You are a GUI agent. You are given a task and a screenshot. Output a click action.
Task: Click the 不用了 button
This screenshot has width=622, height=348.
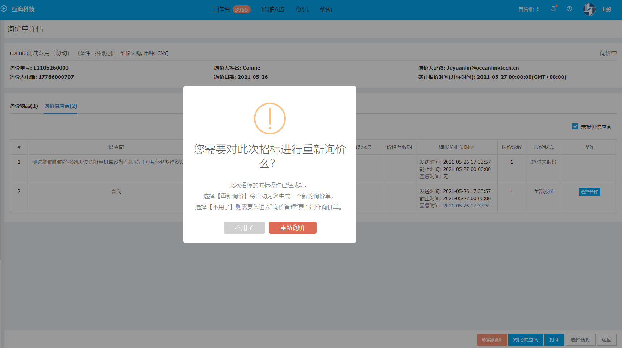[244, 228]
